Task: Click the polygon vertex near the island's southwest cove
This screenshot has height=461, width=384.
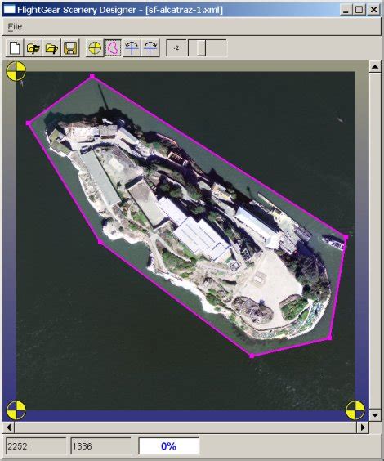Action: 100,242
